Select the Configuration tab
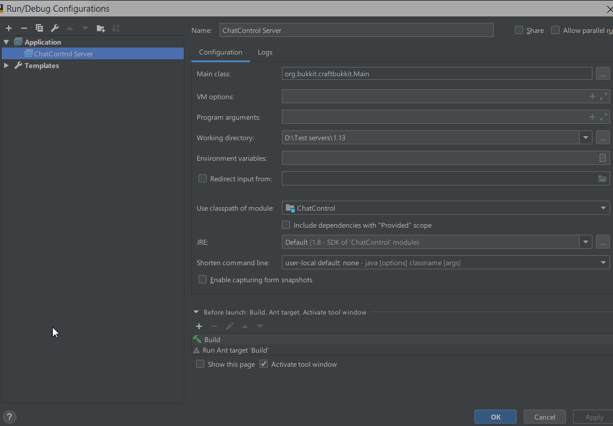The image size is (613, 426). click(220, 52)
